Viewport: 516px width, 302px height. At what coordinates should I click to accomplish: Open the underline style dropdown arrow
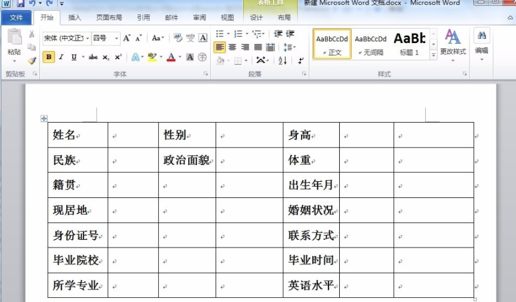coord(83,57)
